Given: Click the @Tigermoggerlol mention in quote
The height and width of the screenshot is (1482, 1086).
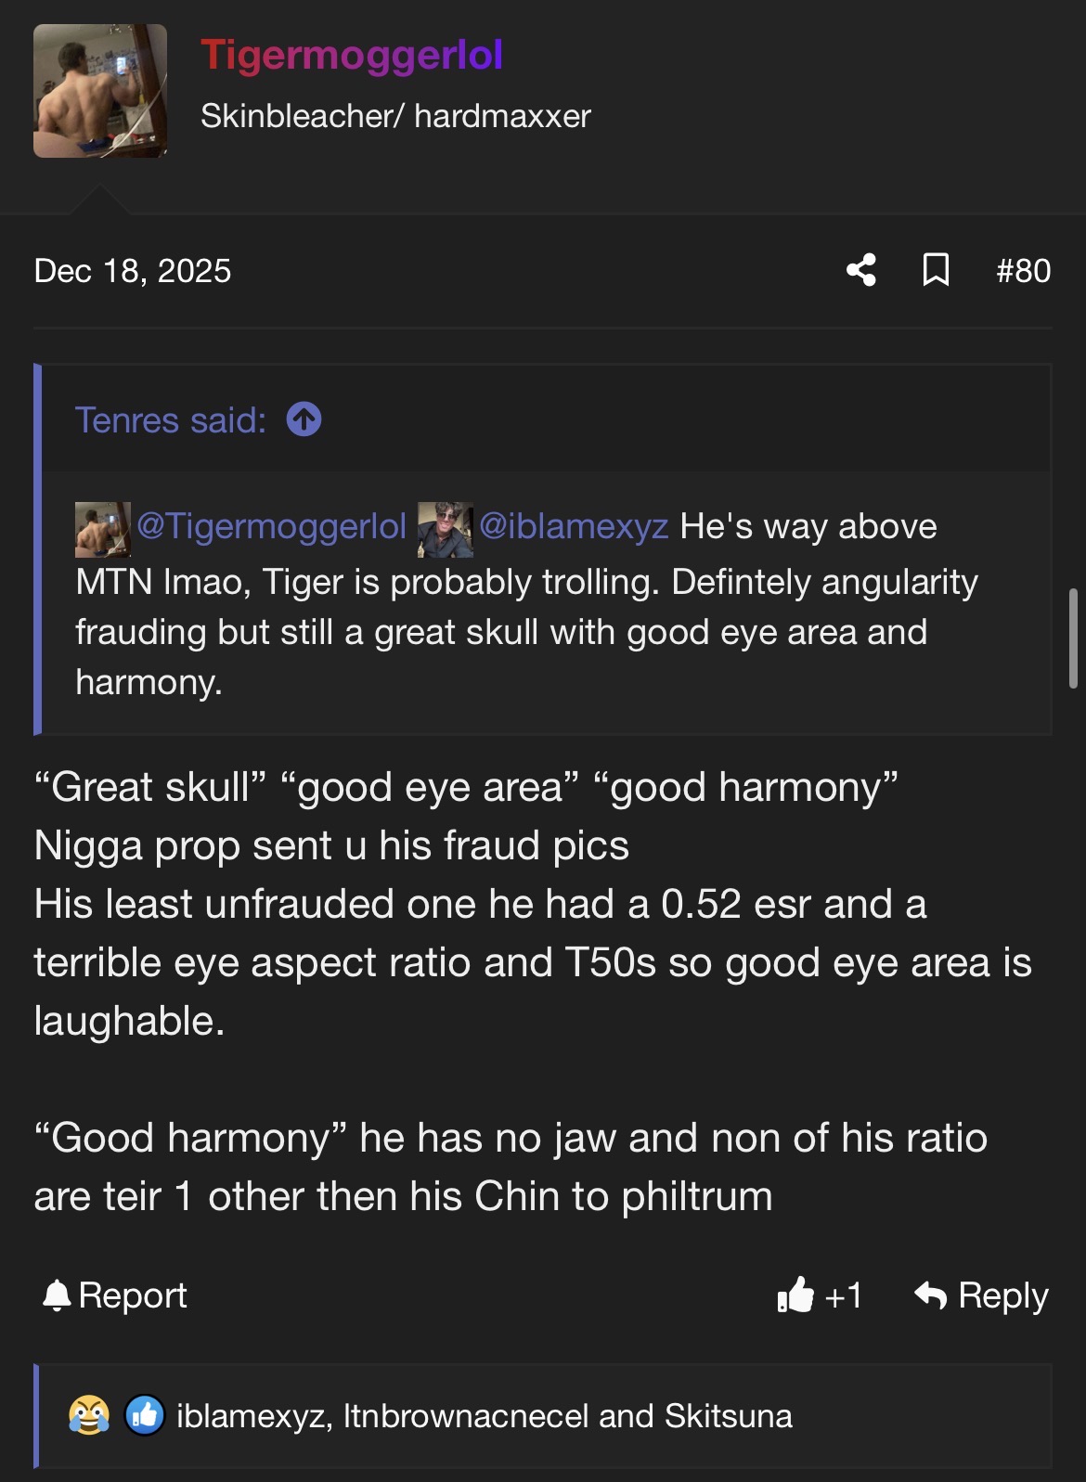Looking at the screenshot, I should 271,526.
